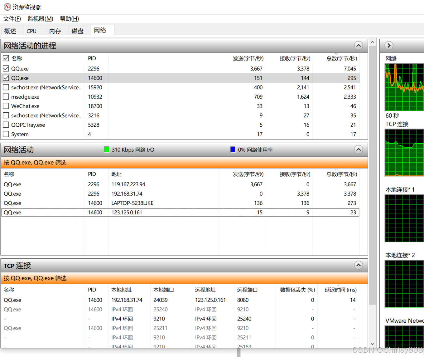Image resolution: width=424 pixels, height=357 pixels.
Task: Sort TCP connections by 本地地址 header
Action: click(x=122, y=290)
